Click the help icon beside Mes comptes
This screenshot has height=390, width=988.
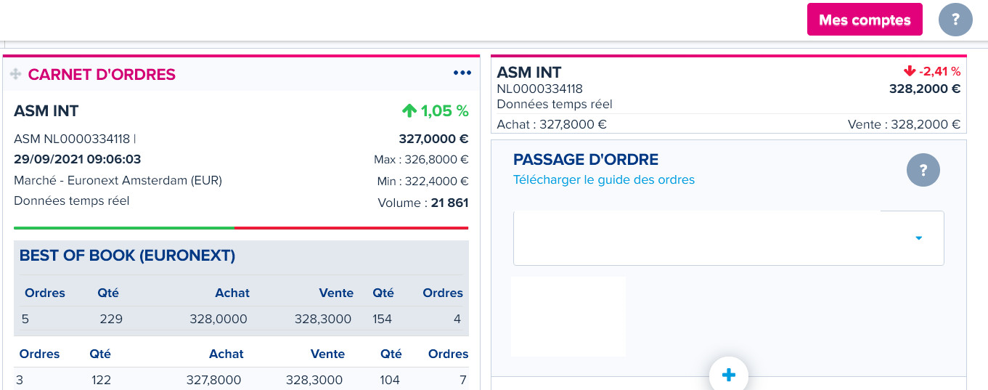tap(955, 20)
